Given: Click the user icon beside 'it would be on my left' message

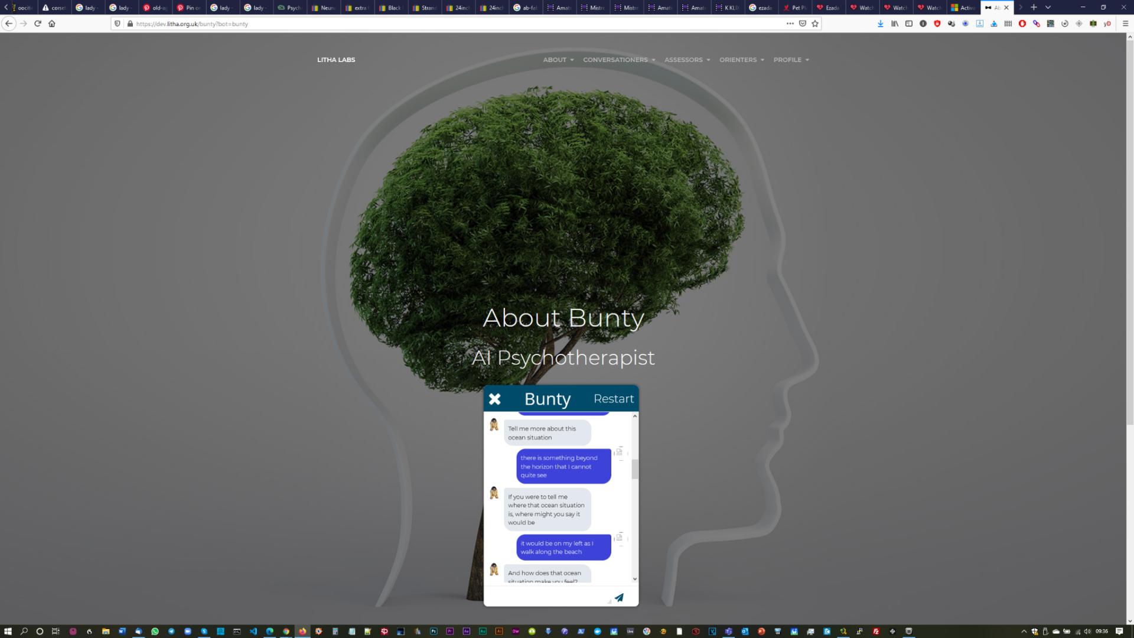Looking at the screenshot, I should pyautogui.click(x=619, y=539).
